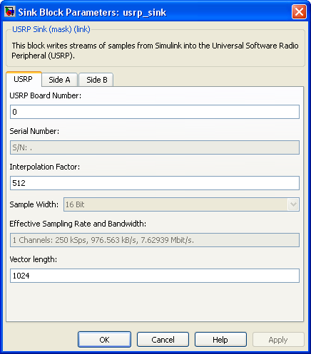Click the 'USRP Sink (mask) (link)' heading

pyautogui.click(x=51, y=29)
